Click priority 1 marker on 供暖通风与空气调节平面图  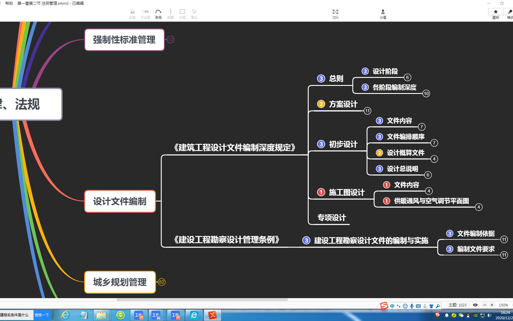pos(387,201)
